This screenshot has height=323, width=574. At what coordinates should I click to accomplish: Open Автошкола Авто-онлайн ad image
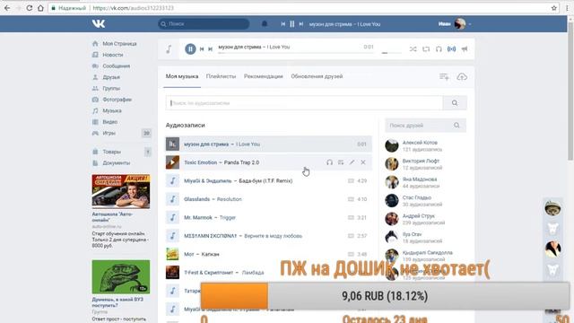[x=121, y=191]
